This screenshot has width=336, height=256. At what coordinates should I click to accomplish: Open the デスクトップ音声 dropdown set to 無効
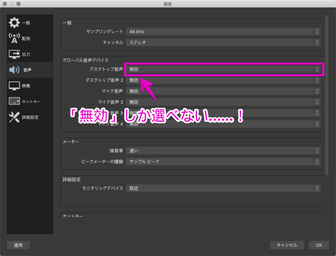pos(223,69)
